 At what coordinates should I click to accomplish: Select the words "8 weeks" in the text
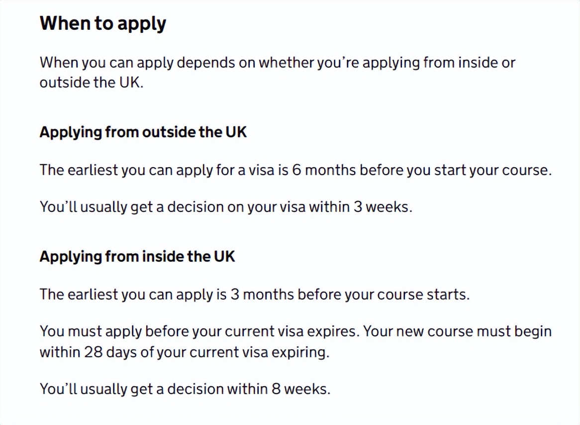tap(300, 389)
